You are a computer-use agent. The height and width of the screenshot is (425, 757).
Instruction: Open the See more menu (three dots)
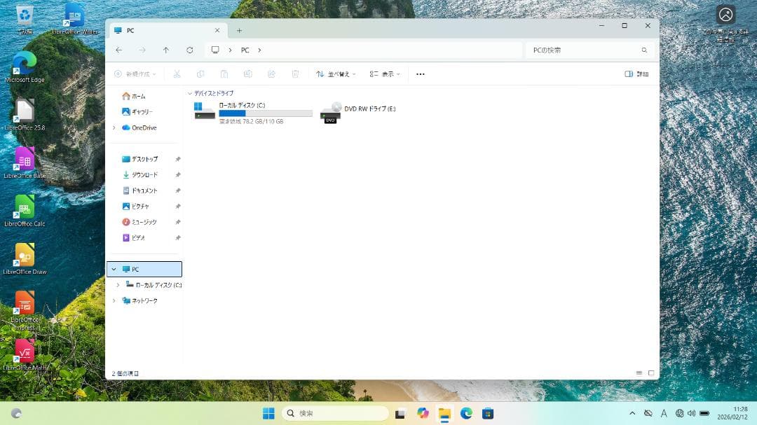click(x=420, y=74)
